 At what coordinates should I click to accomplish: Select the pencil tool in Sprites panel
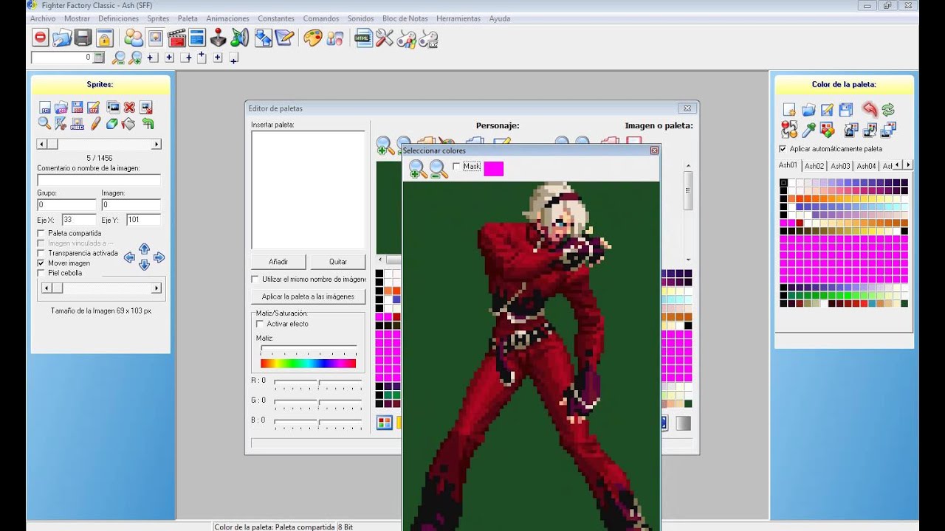[x=95, y=124]
